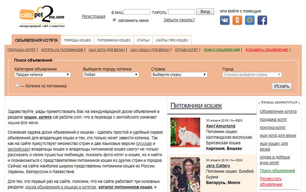Go to the 'СТАТЬИ' tab
The image size is (306, 192).
click(x=143, y=40)
